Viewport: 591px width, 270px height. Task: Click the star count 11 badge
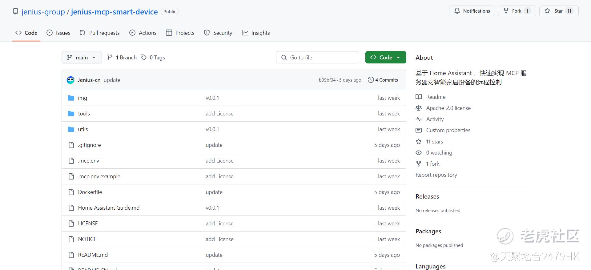[x=569, y=11]
